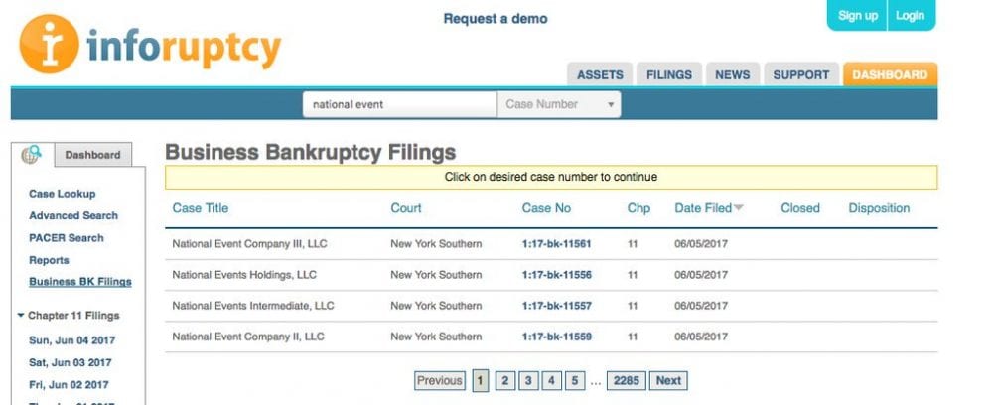Click National Event Company III, LLC title
The image size is (993, 405).
(249, 243)
